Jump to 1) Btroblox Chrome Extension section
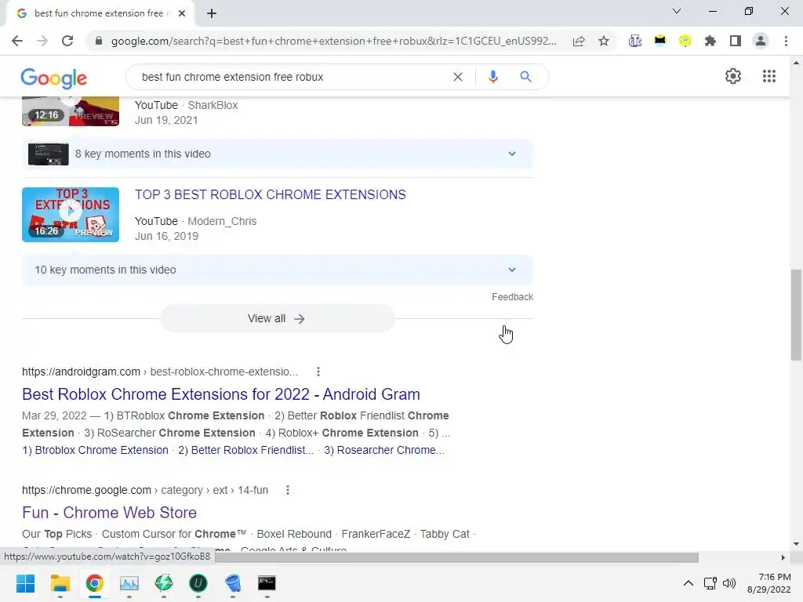The height and width of the screenshot is (602, 803). click(x=95, y=450)
